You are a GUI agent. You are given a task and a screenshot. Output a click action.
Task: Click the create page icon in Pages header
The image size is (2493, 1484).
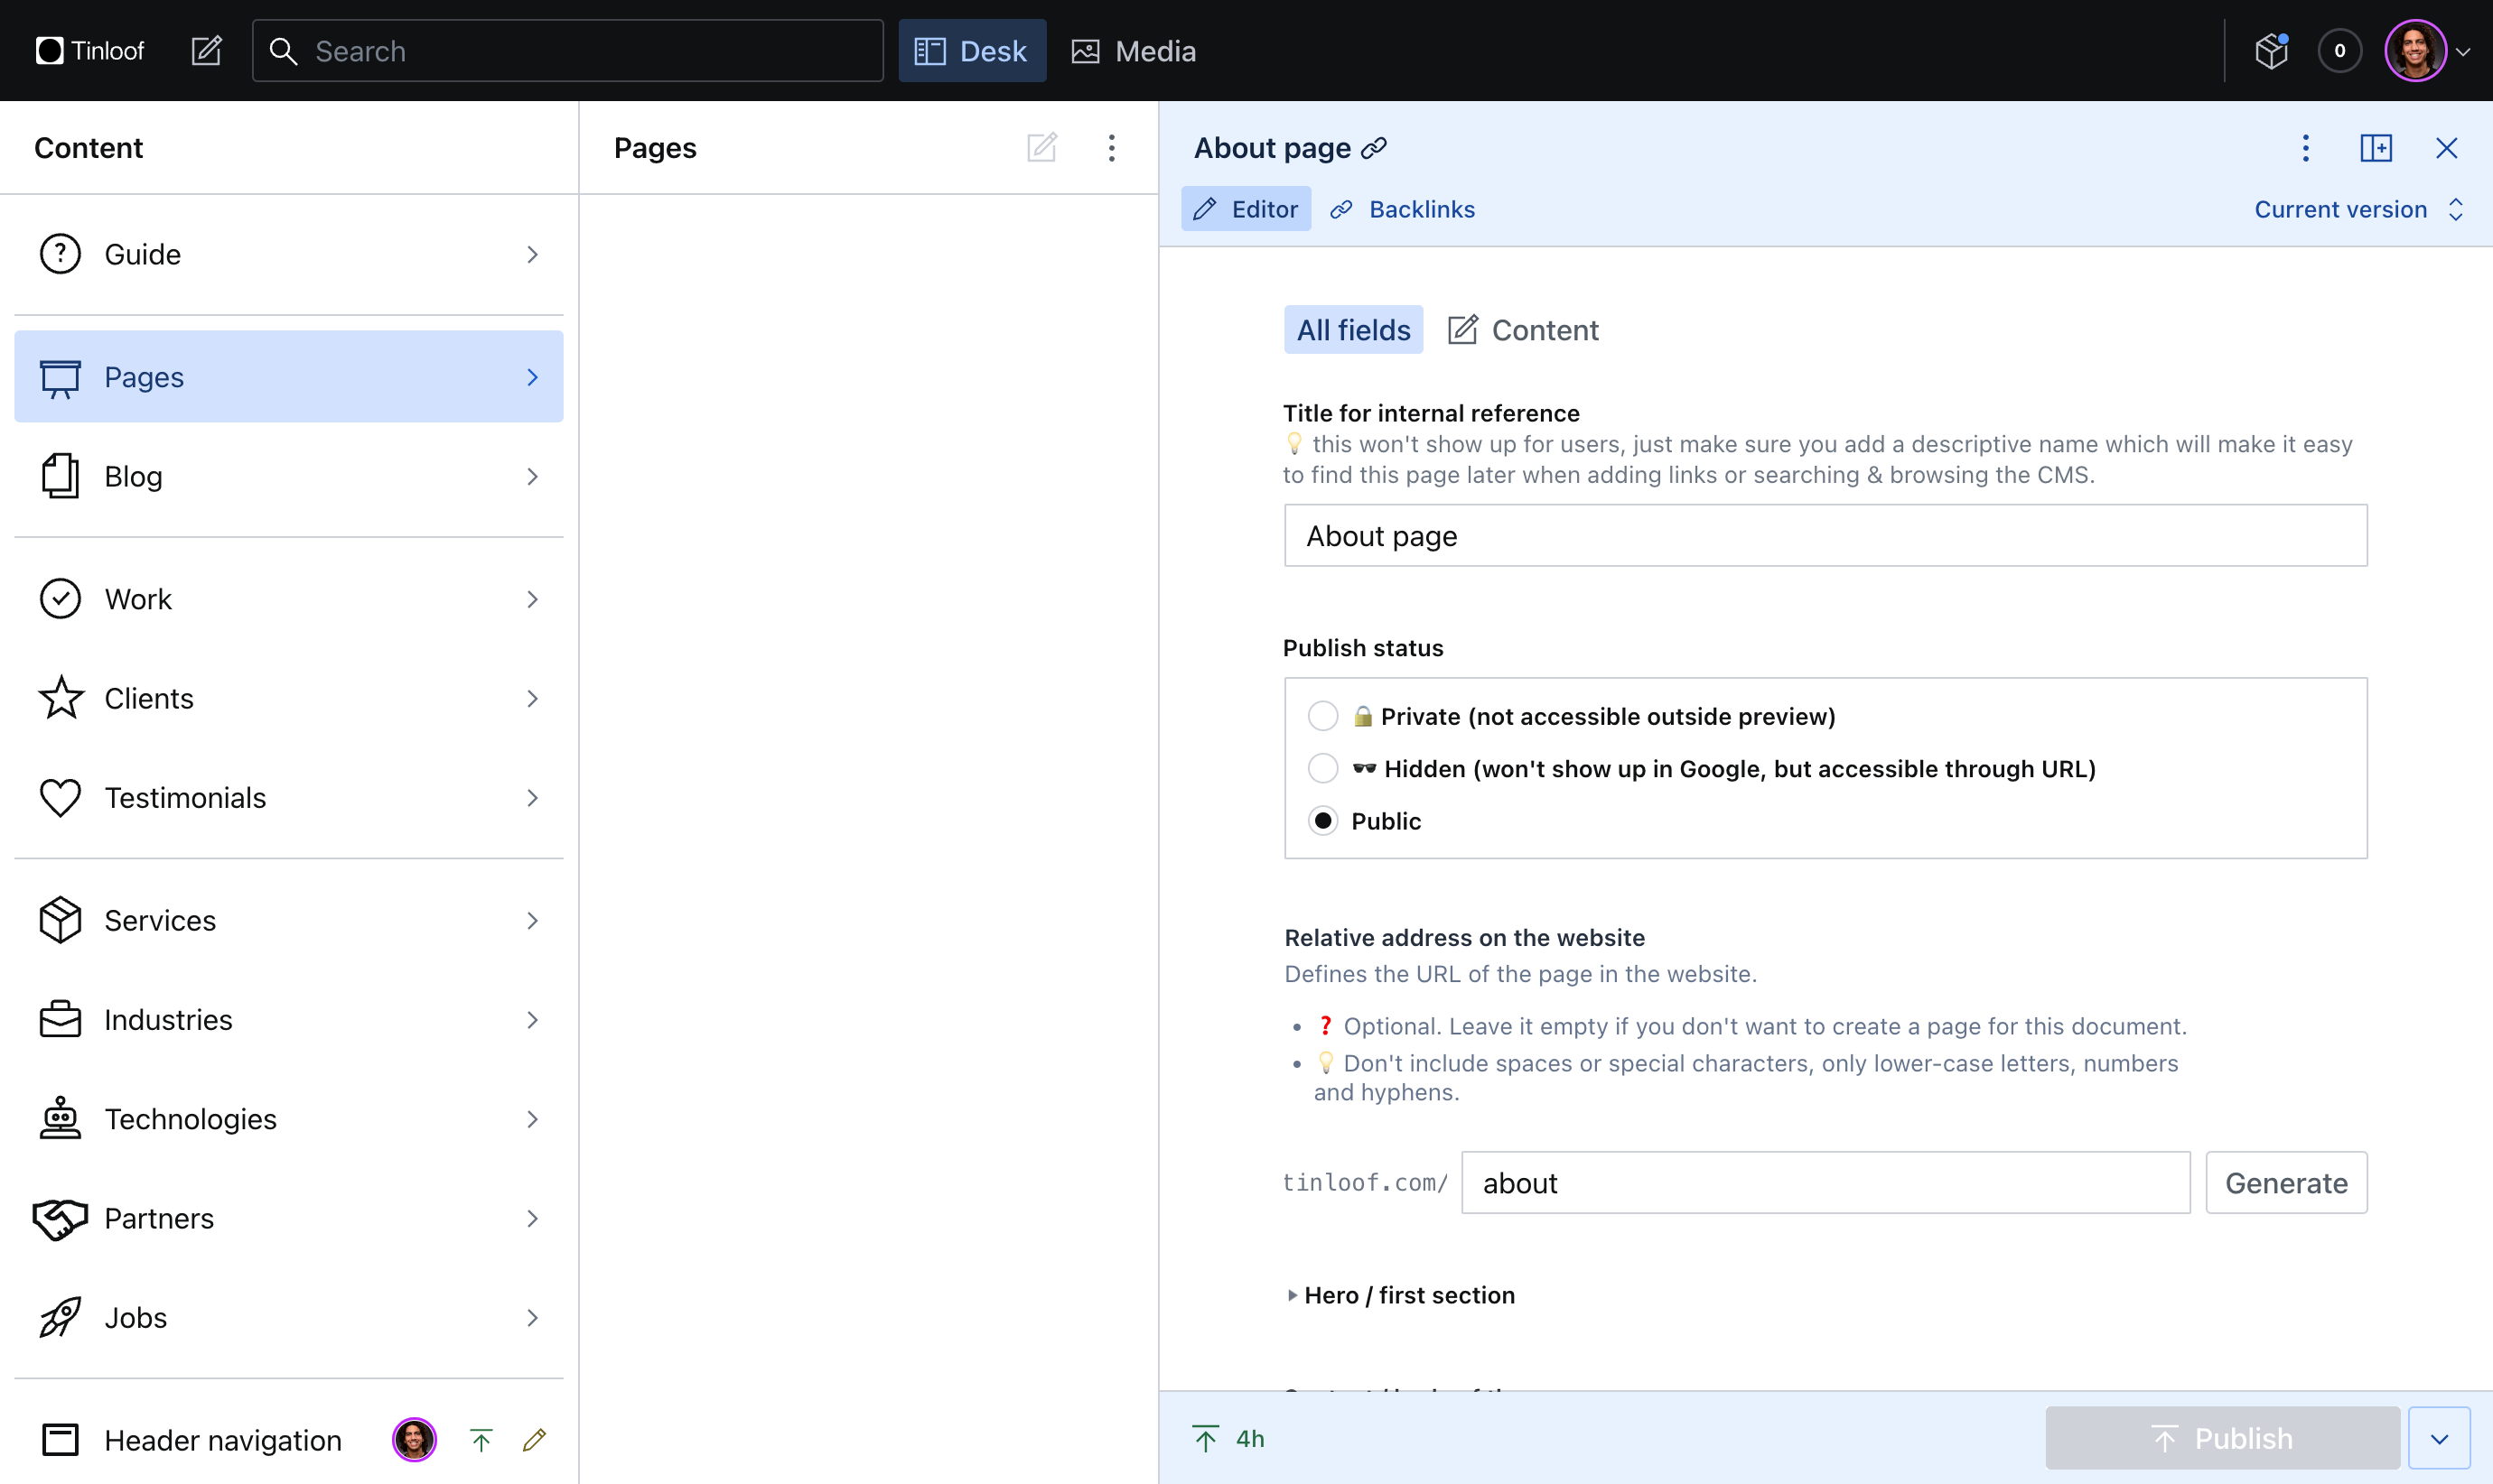point(1041,148)
